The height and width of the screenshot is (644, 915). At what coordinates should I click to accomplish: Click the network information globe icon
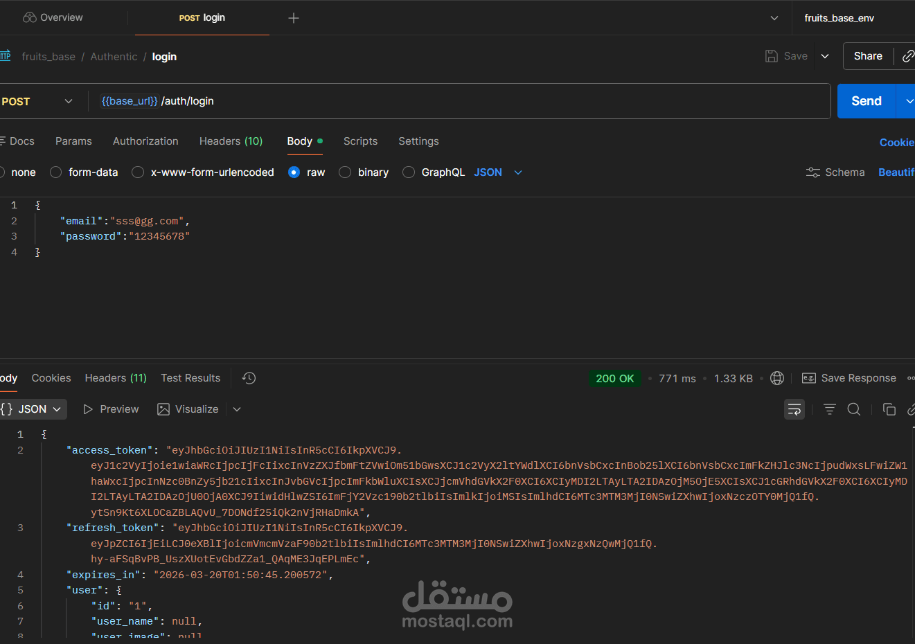tap(776, 378)
